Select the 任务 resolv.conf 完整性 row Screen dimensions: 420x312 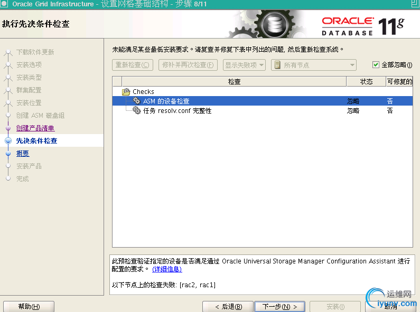[263, 110]
